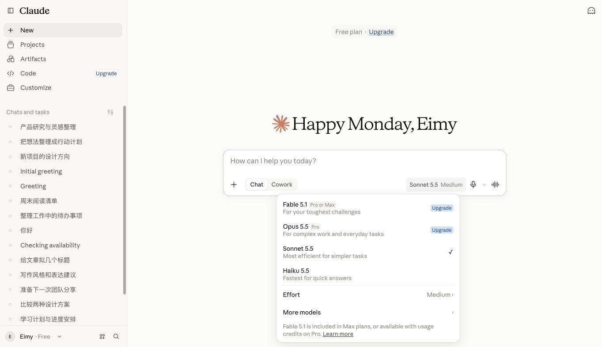The image size is (602, 347).
Task: Collapse the sidebar with the panel icon
Action: (x=11, y=11)
